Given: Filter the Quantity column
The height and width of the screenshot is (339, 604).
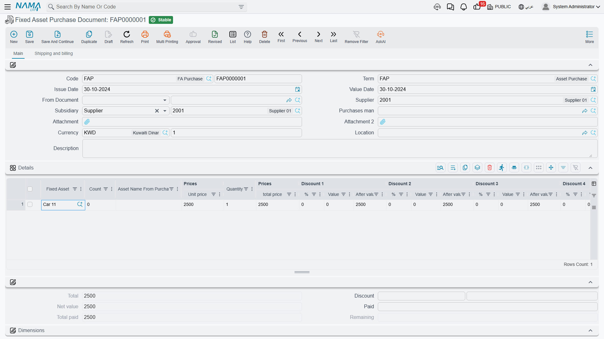Looking at the screenshot, I should [x=246, y=189].
